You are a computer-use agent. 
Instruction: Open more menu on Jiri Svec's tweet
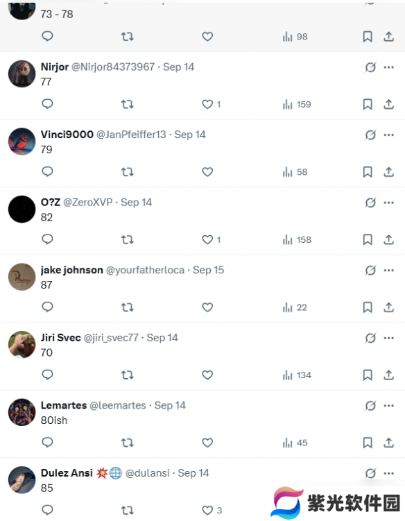coord(389,338)
